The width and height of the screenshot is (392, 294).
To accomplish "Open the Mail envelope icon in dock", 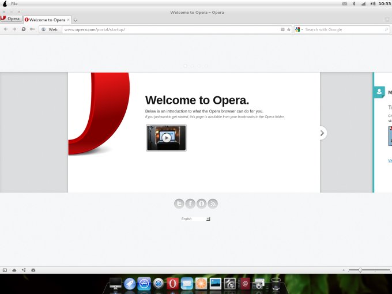I will click(x=187, y=284).
